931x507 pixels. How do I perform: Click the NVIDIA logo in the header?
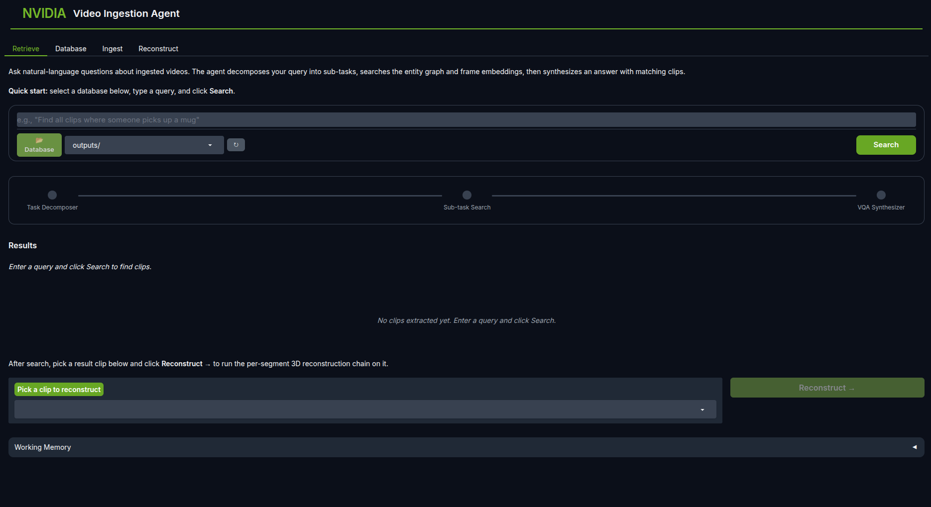click(x=44, y=13)
